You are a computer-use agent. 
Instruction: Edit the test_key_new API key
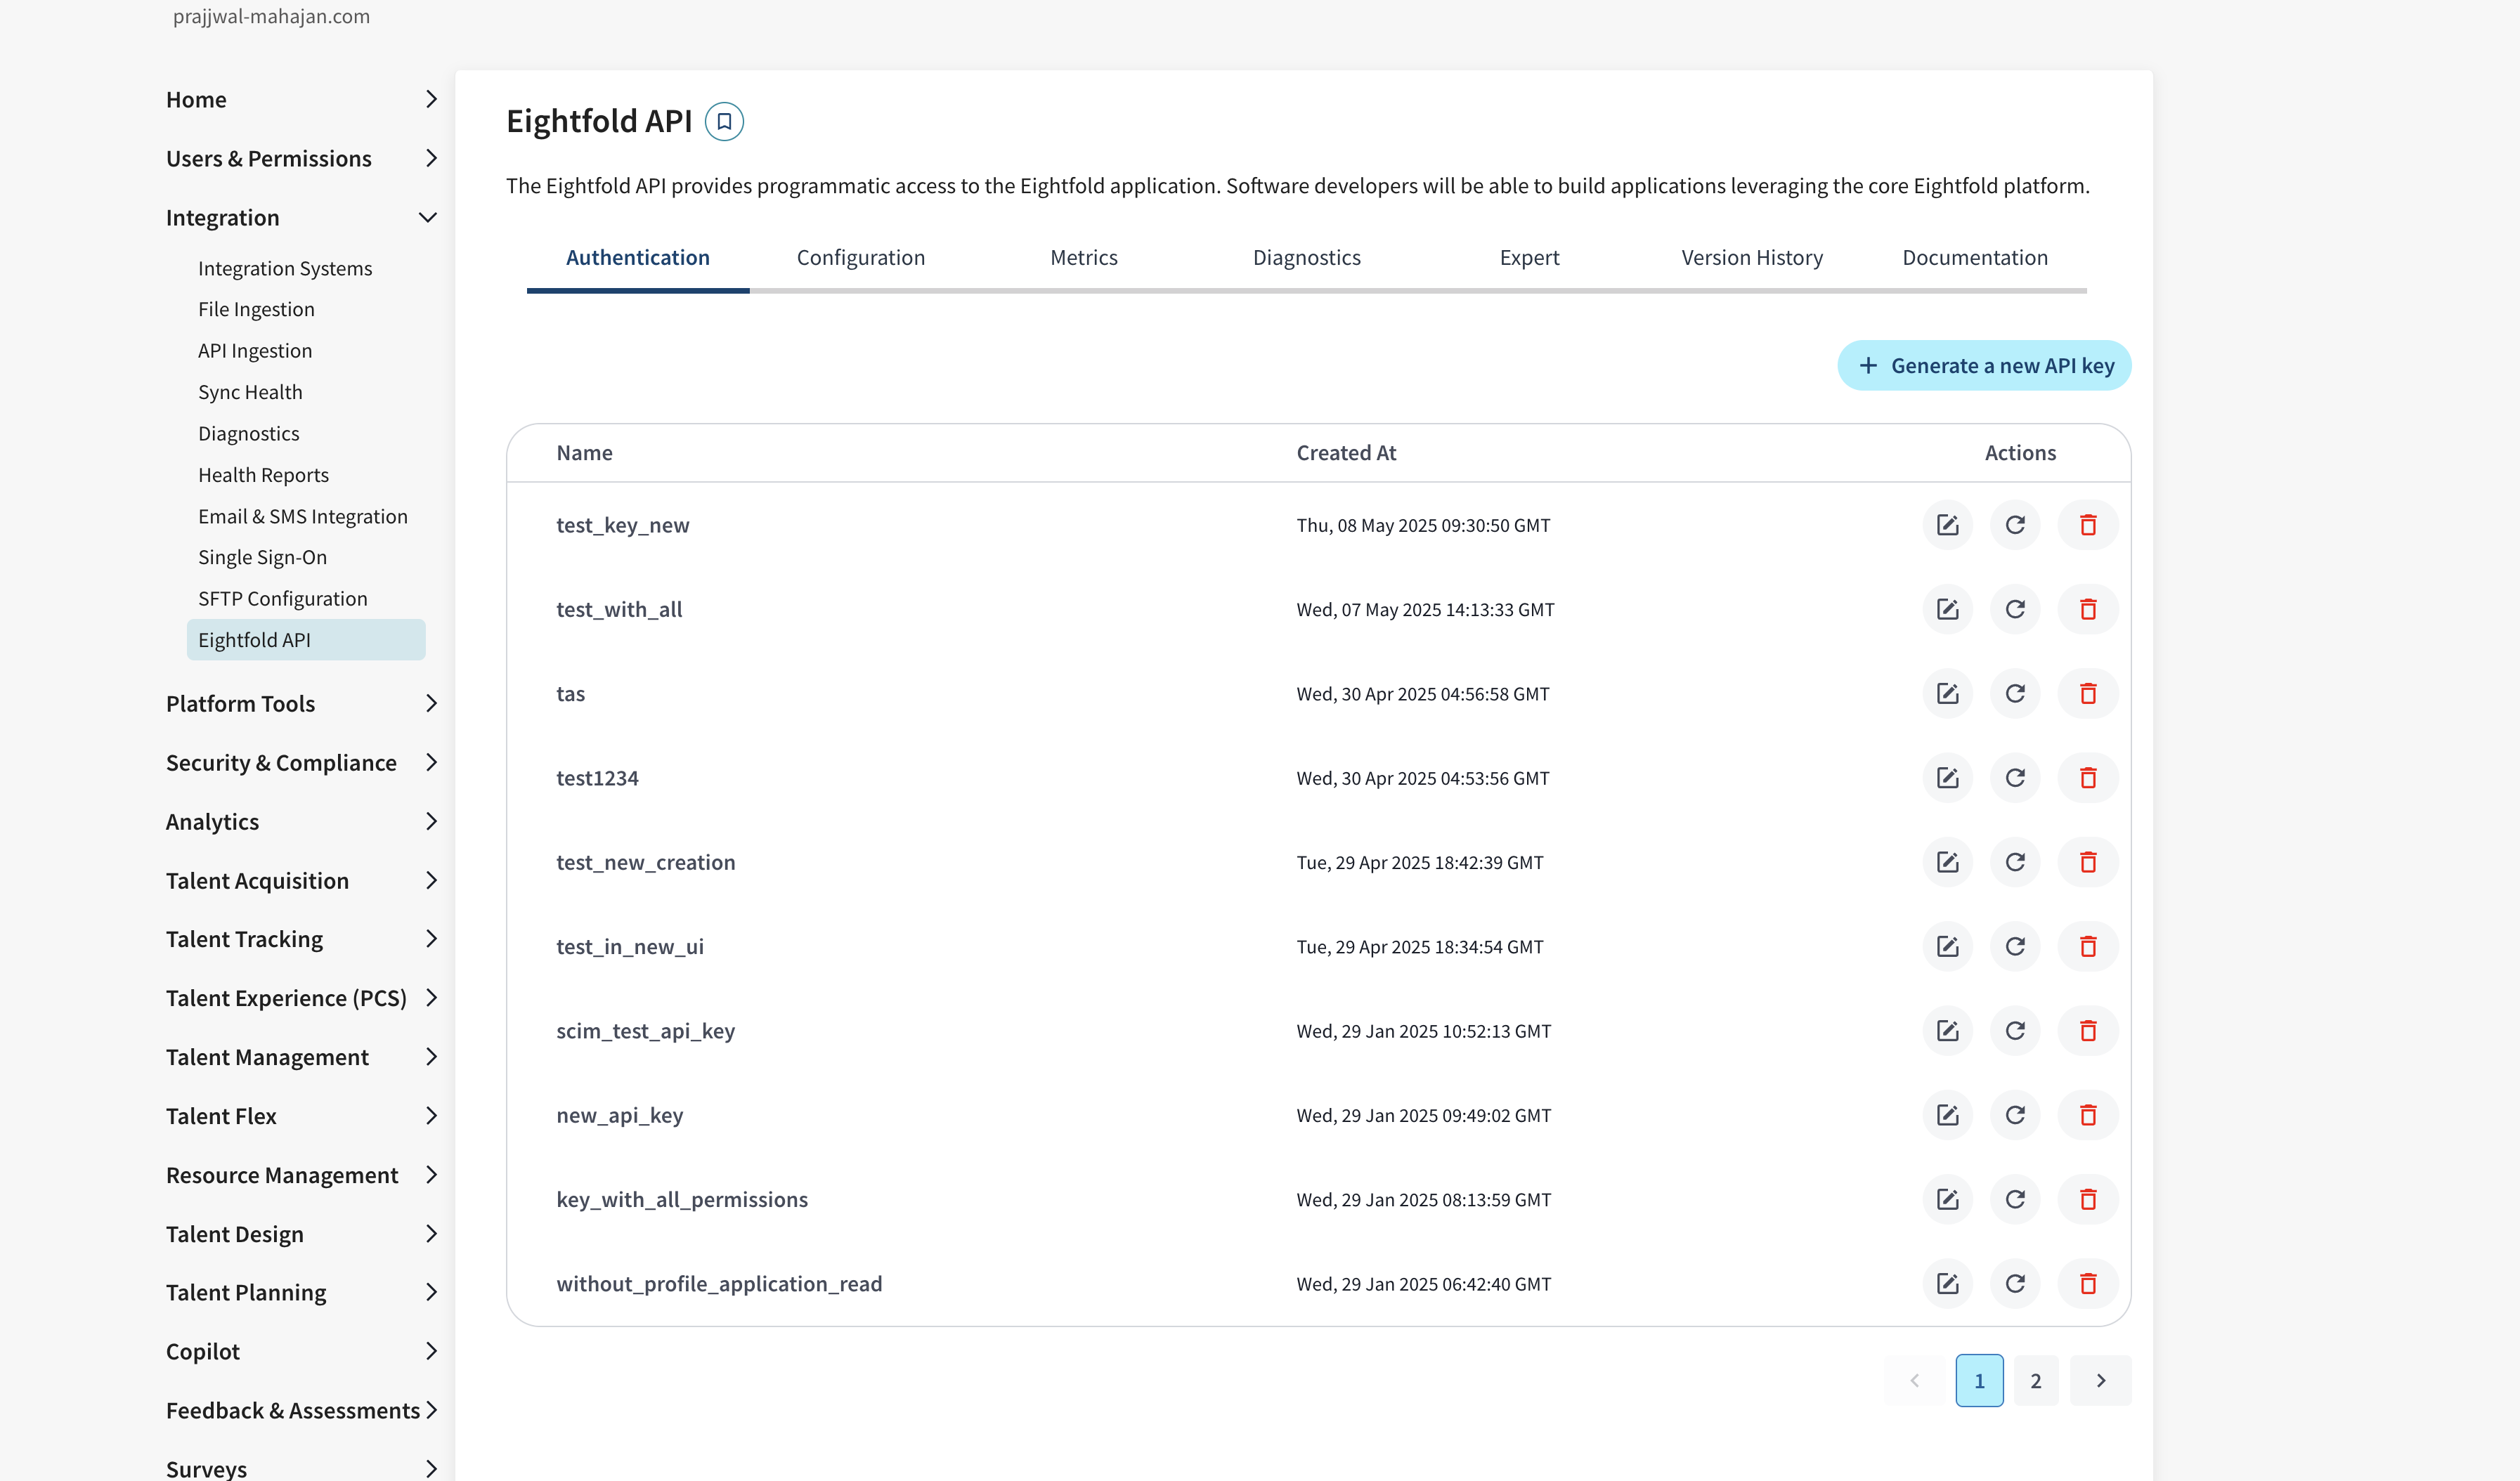click(x=1947, y=525)
